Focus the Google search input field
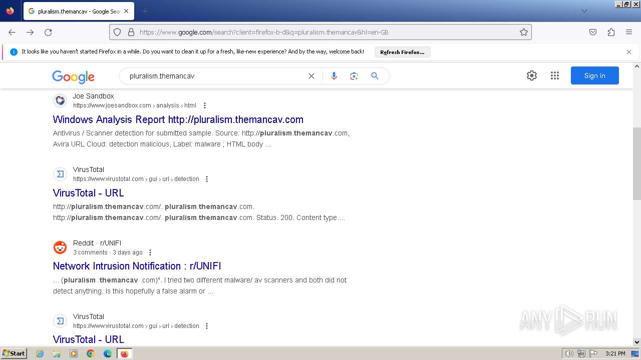The width and height of the screenshot is (641, 360). pos(215,76)
